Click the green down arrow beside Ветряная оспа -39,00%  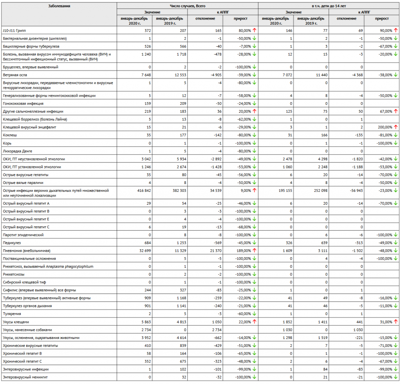point(254,74)
